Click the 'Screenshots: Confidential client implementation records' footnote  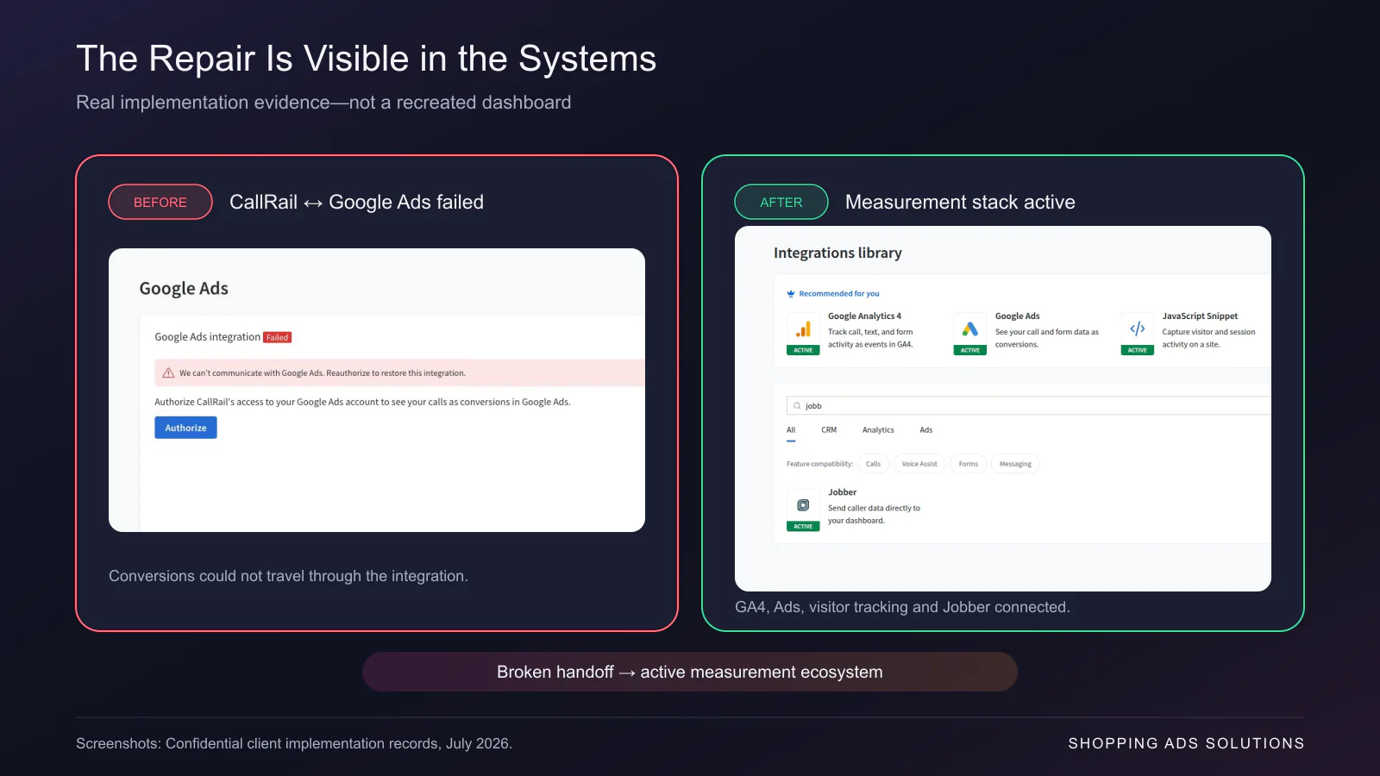294,743
